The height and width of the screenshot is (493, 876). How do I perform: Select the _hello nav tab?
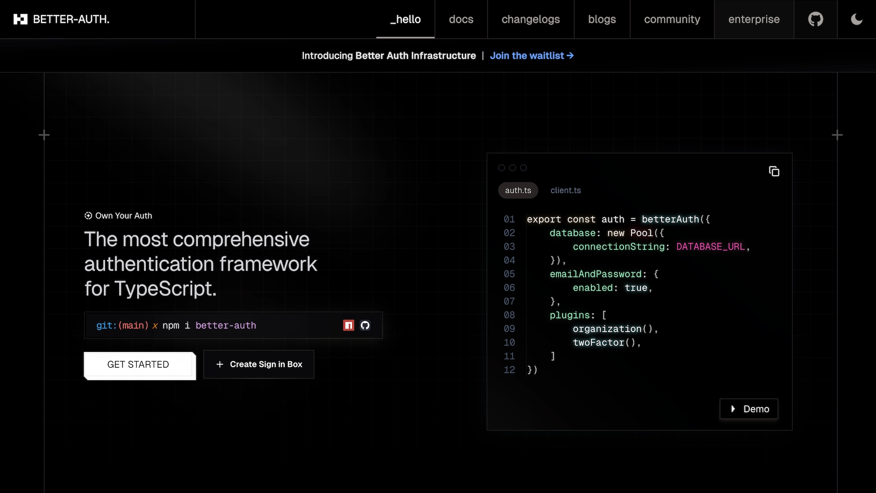405,19
